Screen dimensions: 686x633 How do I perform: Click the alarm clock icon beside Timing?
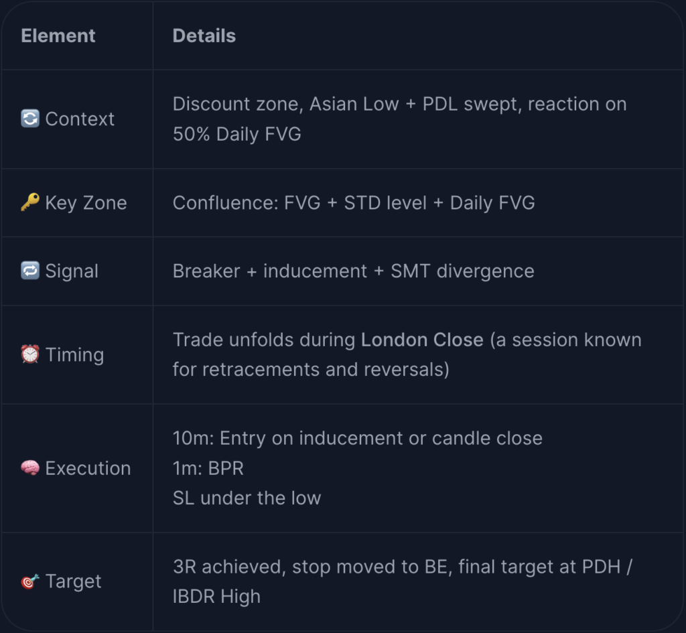pos(30,354)
